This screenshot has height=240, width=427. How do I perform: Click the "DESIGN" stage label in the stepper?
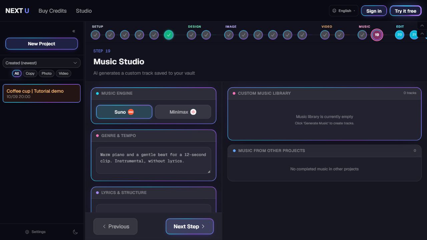194,27
